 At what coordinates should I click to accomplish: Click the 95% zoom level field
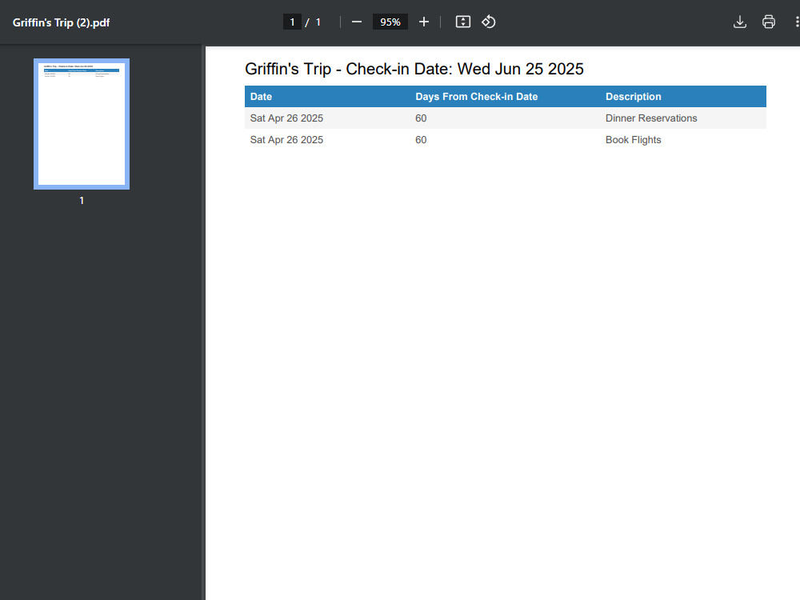coord(390,22)
